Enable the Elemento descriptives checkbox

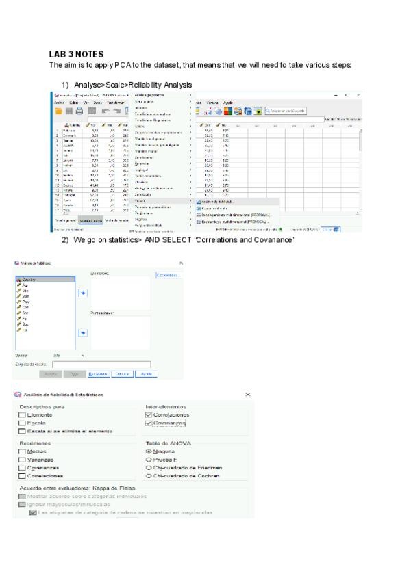pos(22,415)
